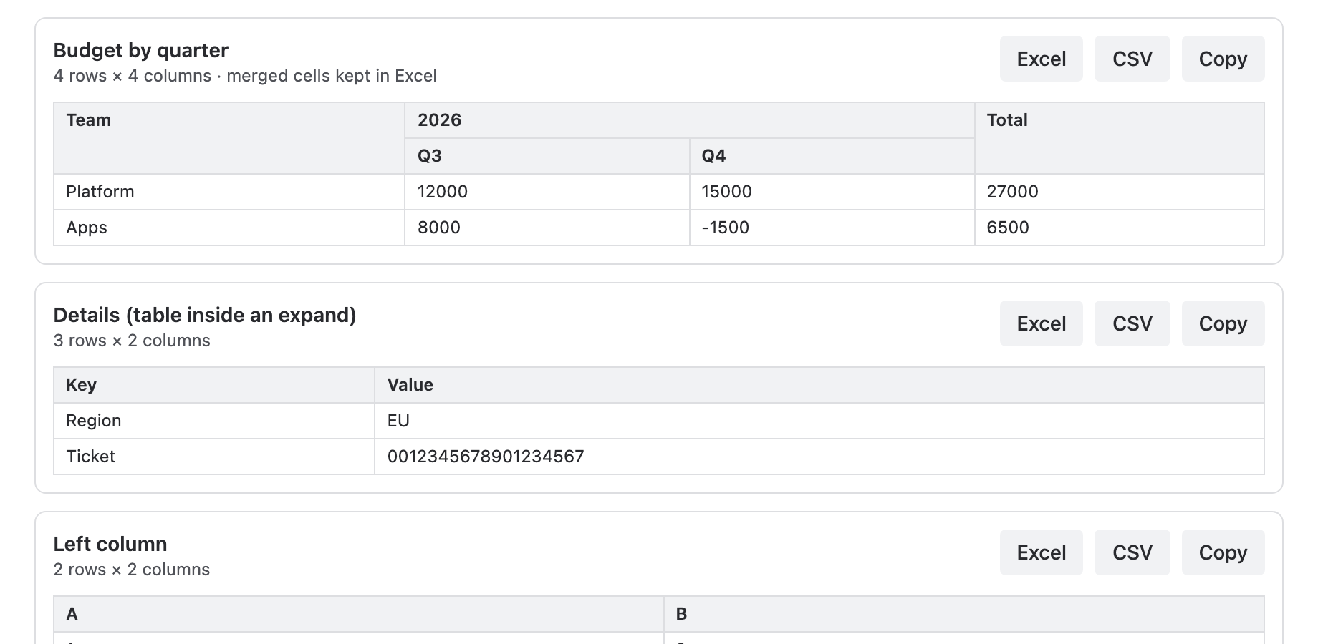1318x644 pixels.
Task: Copy the Details table
Action: [x=1223, y=323]
